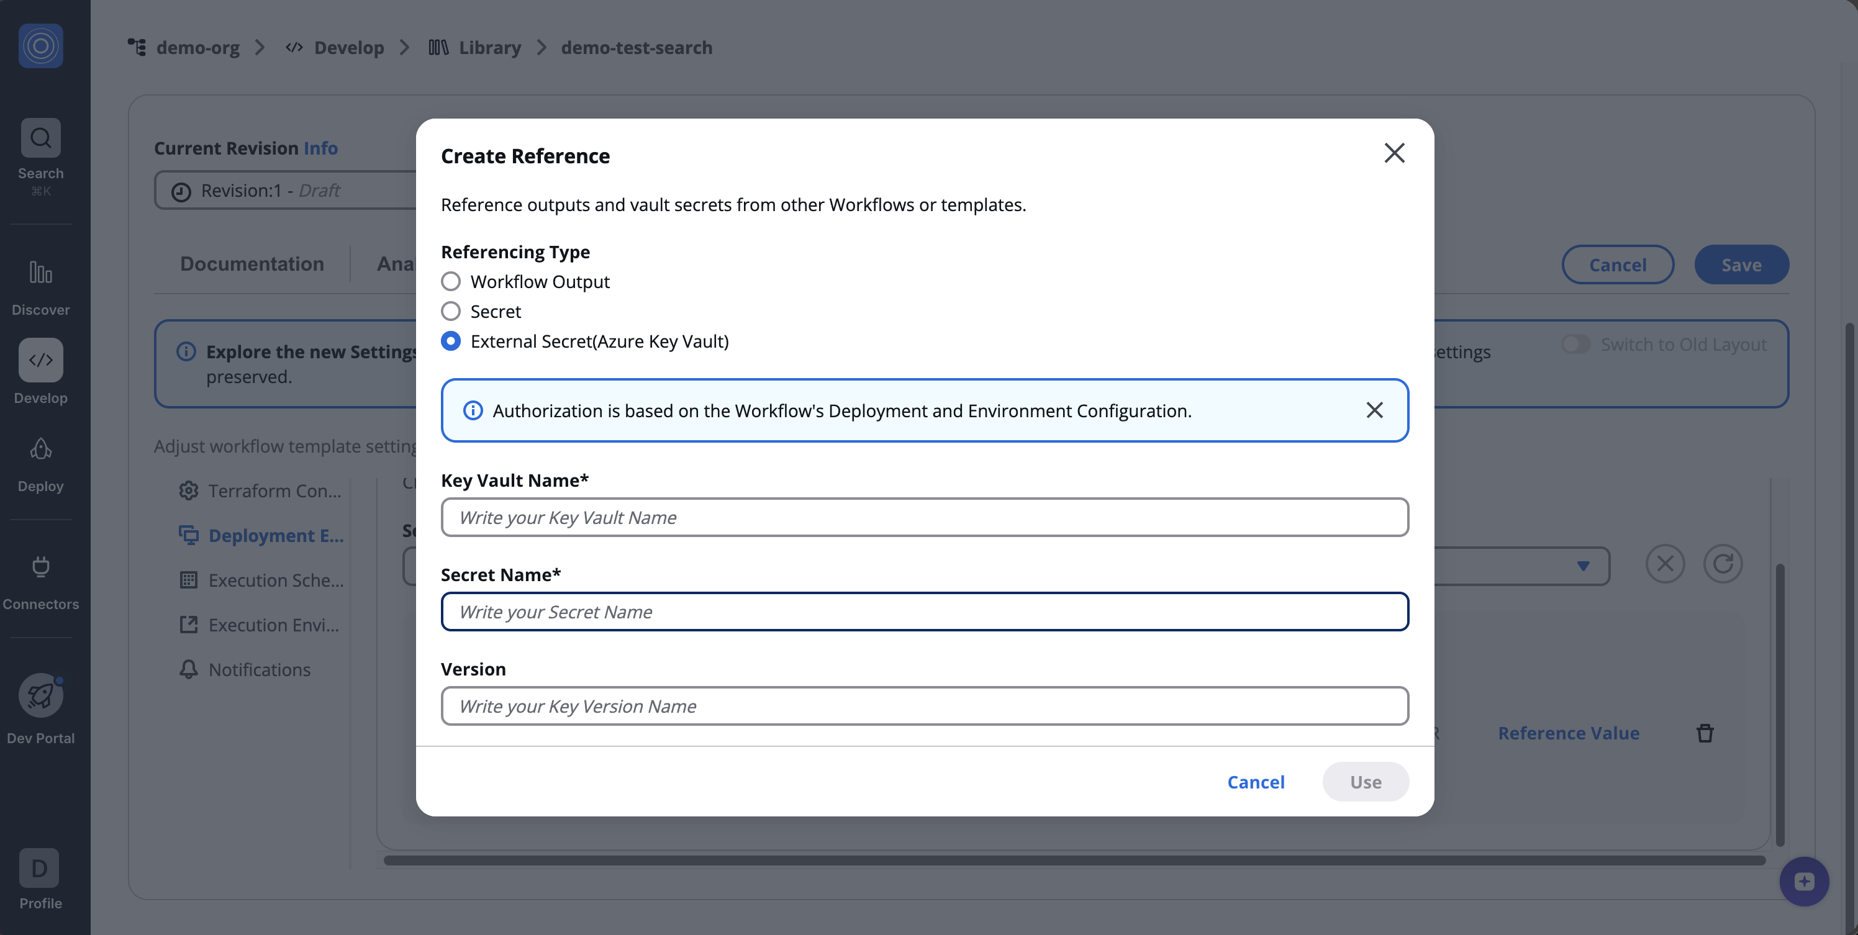Click the Key Vault Name input field
The height and width of the screenshot is (935, 1858).
point(924,518)
